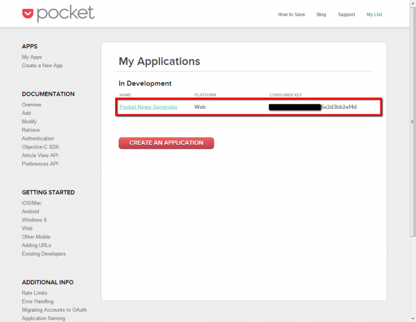The width and height of the screenshot is (416, 322).
Task: Click the Web platform cell
Action: pos(200,107)
